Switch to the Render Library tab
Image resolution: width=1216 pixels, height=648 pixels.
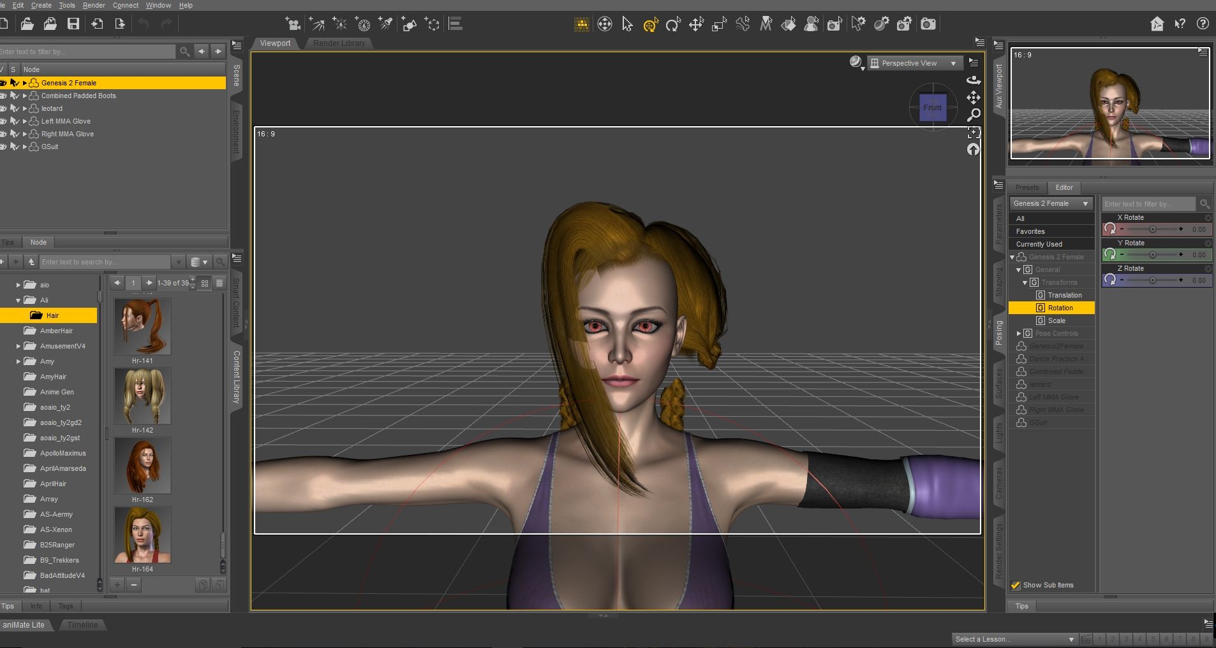pyautogui.click(x=339, y=43)
